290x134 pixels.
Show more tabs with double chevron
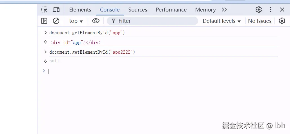224,10
